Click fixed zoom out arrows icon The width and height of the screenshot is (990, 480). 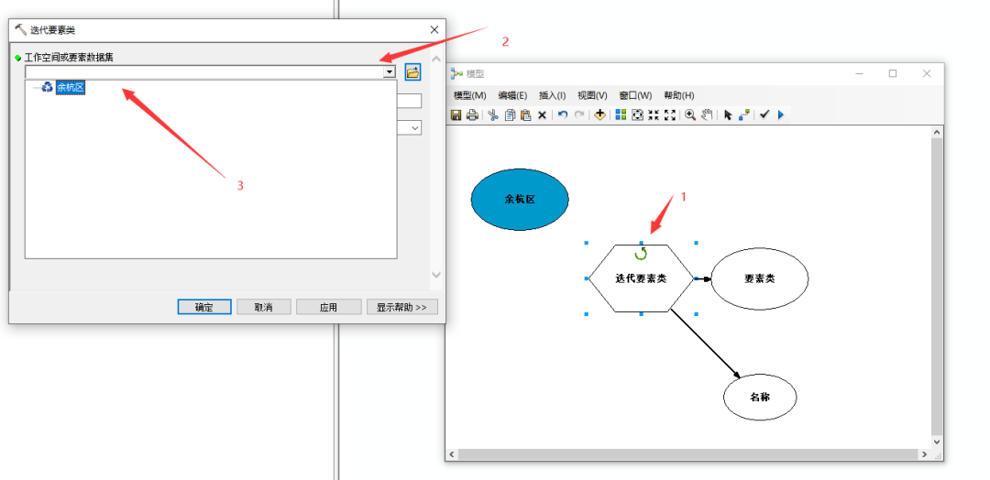pos(670,115)
